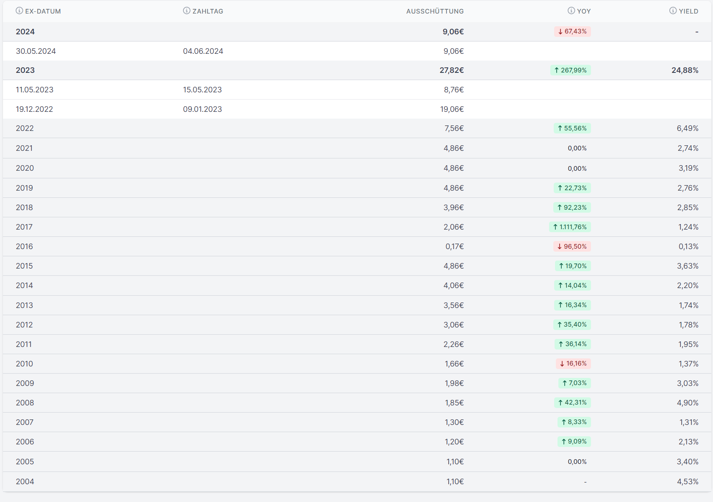Expand the 2004 year row
The image size is (713, 502).
pos(357,482)
